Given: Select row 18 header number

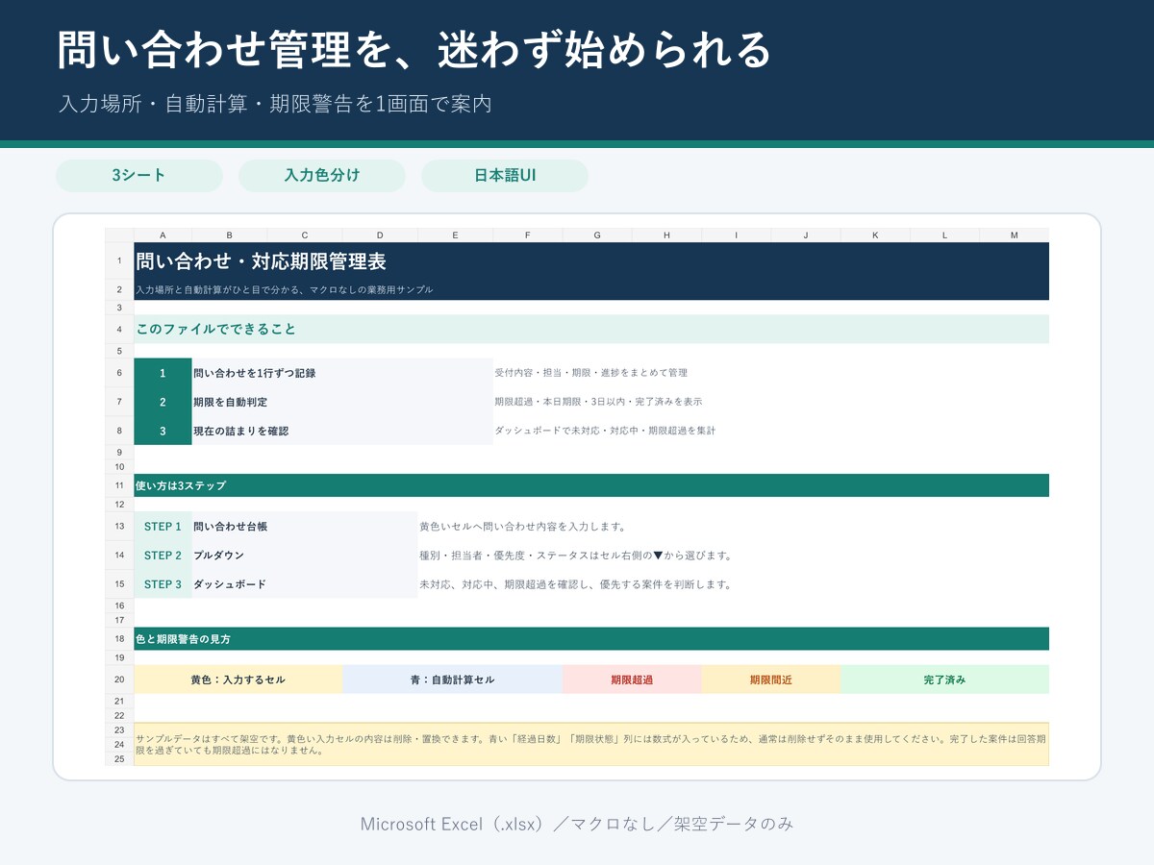Looking at the screenshot, I should click(119, 639).
